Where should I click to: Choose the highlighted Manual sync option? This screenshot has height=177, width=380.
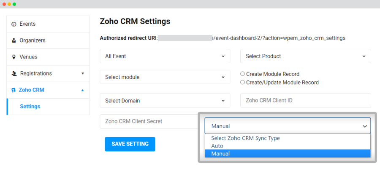288,153
